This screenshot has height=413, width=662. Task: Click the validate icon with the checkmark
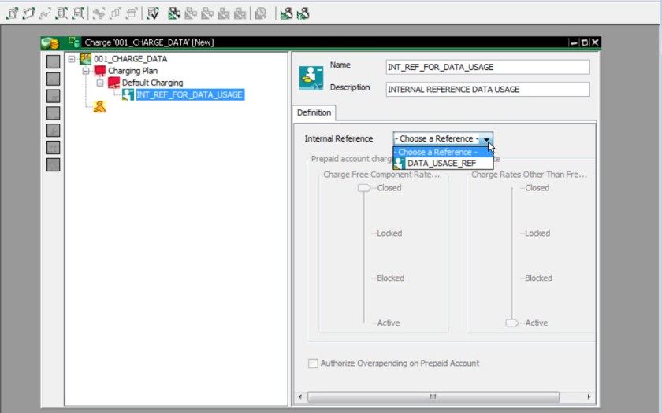153,13
